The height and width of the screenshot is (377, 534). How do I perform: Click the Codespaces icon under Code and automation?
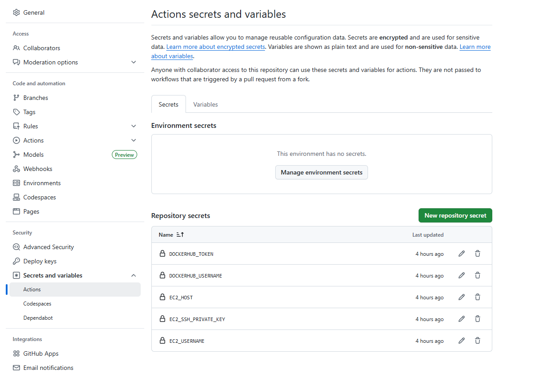[16, 197]
